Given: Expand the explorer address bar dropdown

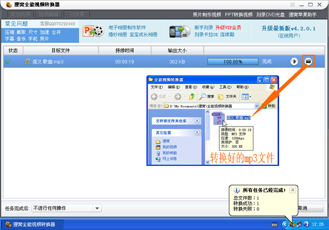Looking at the screenshot, I should coord(257,106).
